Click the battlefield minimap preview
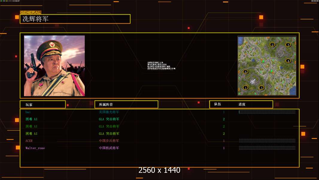Viewport: 319px width, 180px height. coord(267,66)
